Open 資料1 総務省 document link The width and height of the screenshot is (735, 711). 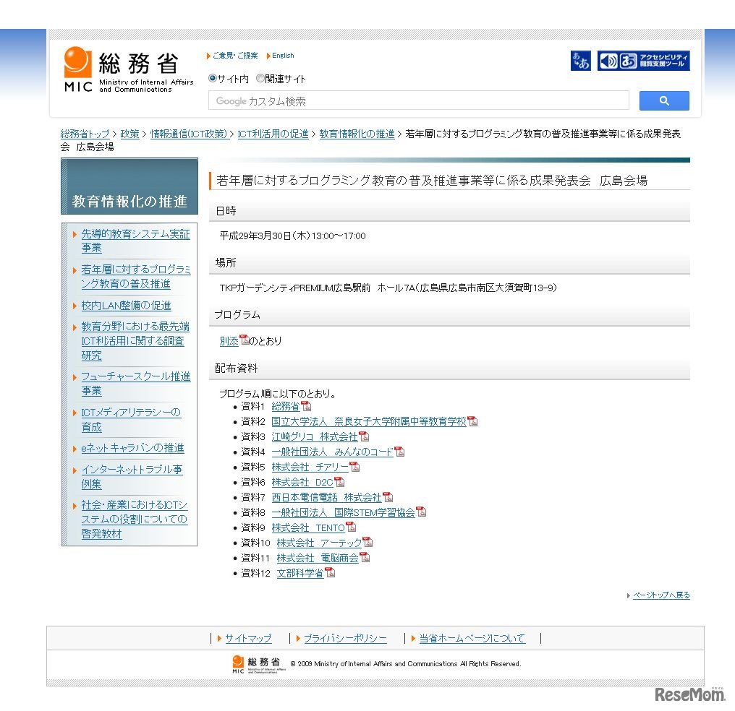[x=285, y=406]
